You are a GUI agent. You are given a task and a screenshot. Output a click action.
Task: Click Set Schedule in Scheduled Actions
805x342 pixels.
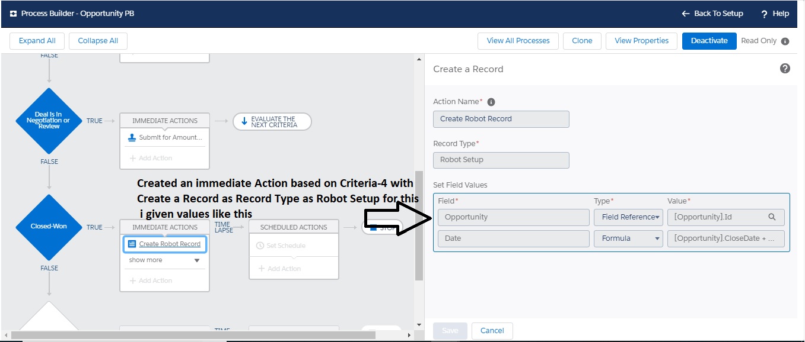pyautogui.click(x=286, y=246)
